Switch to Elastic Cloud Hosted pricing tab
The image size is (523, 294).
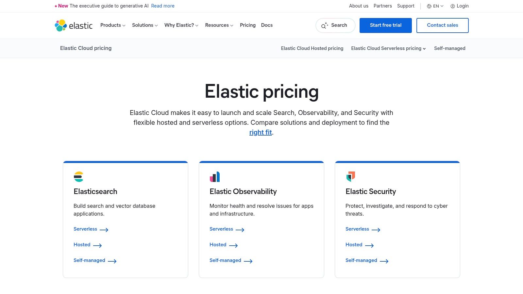(312, 48)
